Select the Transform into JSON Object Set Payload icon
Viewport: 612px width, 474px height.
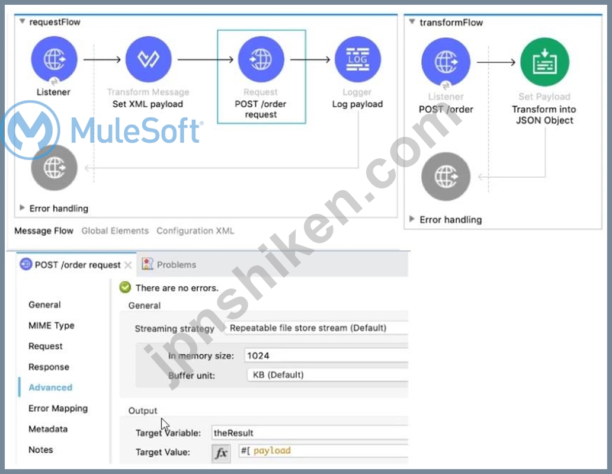click(544, 62)
